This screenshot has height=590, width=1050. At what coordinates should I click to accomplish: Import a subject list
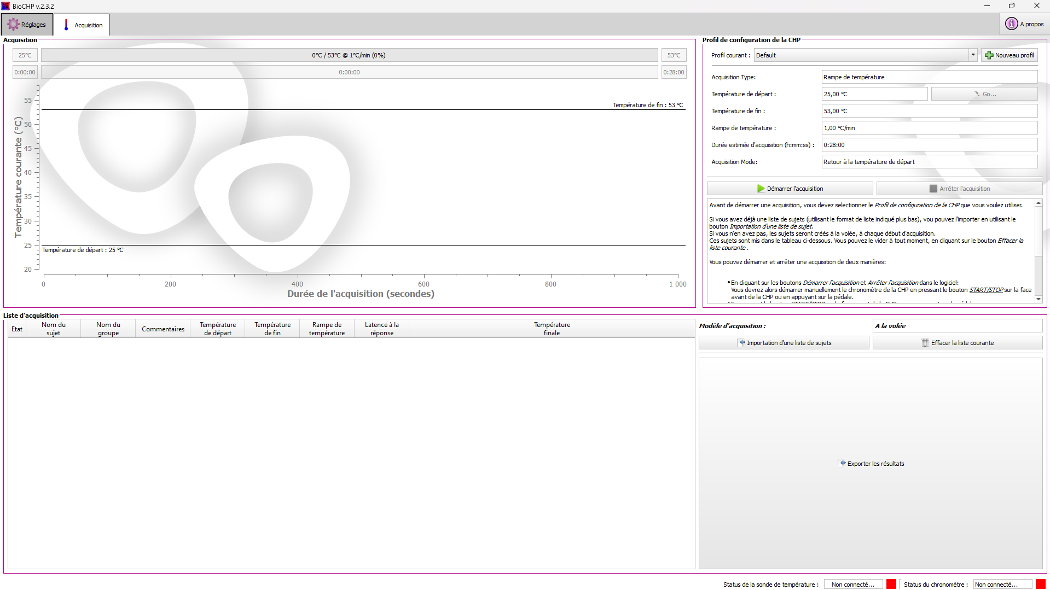point(784,343)
